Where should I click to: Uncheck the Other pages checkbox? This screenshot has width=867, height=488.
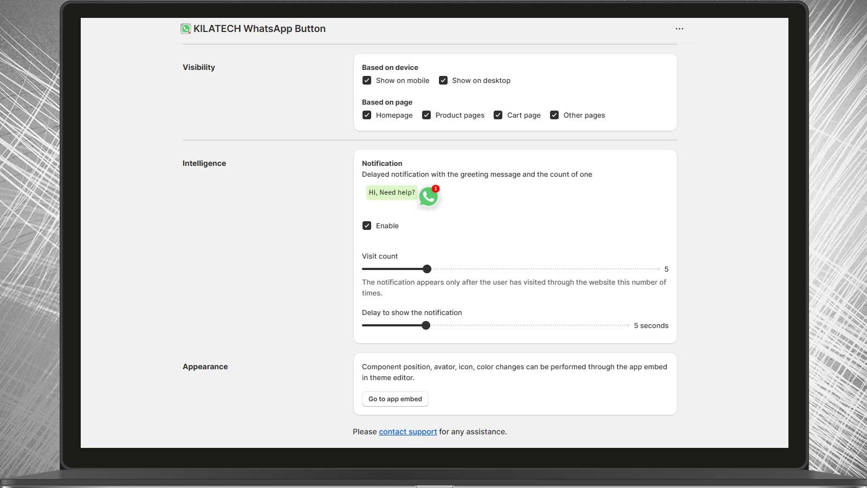coord(554,115)
